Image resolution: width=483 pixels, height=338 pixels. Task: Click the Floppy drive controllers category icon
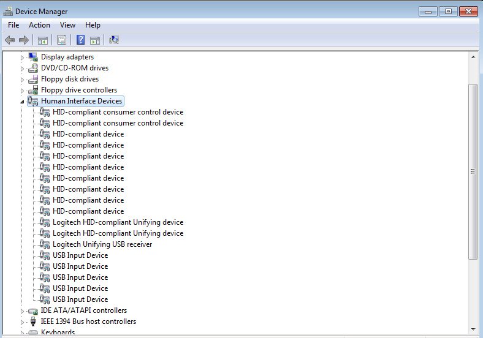(32, 90)
